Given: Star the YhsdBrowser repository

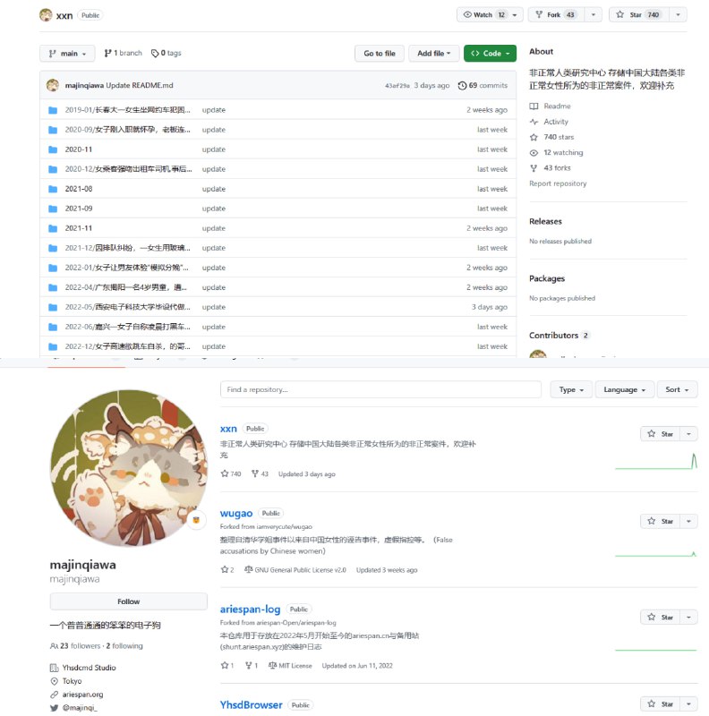Looking at the screenshot, I should [x=661, y=703].
